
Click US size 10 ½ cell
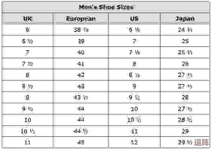pos(134,120)
